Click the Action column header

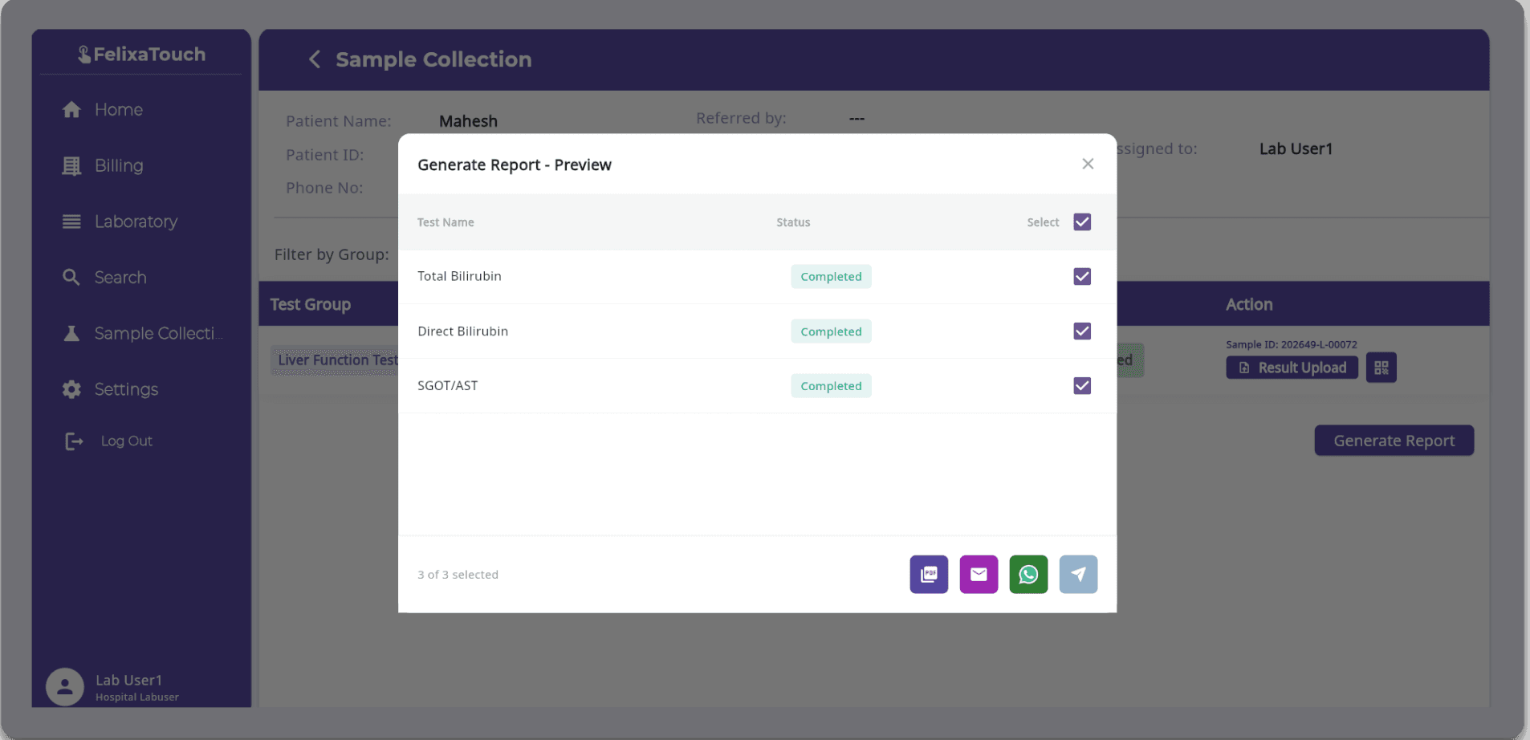[x=1249, y=305]
